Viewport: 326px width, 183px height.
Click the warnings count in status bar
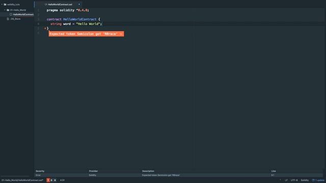[51, 180]
